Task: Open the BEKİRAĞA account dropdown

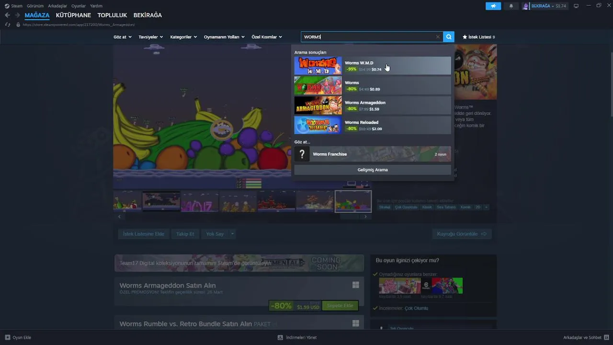Action: click(x=544, y=6)
